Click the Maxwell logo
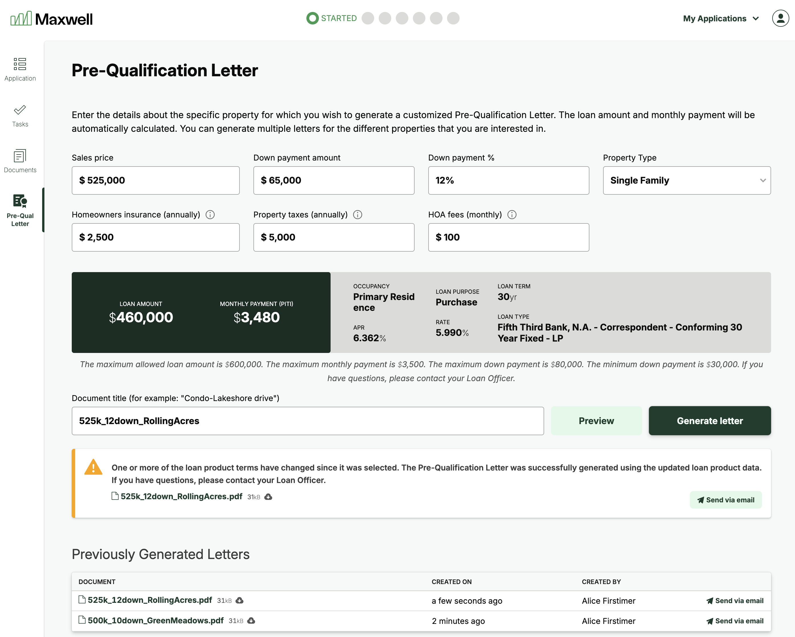This screenshot has width=795, height=637. [52, 19]
